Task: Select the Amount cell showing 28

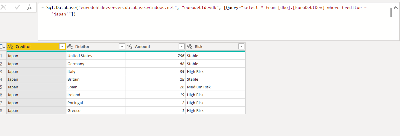Action: (156, 79)
